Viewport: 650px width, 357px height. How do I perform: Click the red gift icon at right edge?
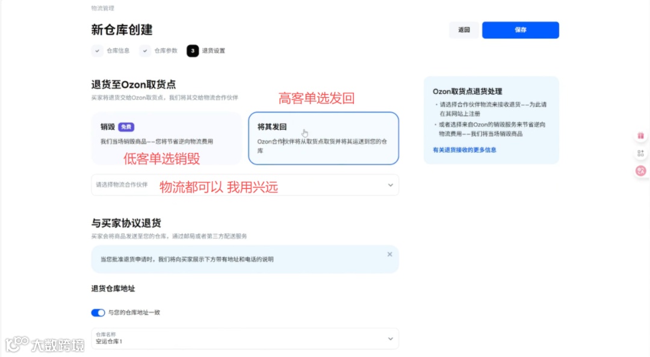pos(640,135)
